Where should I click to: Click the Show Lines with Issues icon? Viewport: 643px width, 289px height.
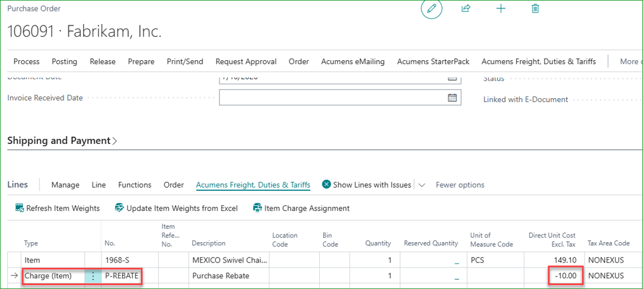point(326,184)
